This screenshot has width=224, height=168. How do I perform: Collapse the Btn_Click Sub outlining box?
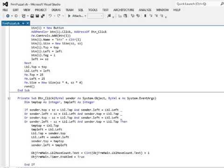tap(9, 98)
